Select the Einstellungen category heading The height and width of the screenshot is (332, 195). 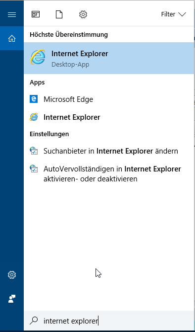tap(49, 134)
